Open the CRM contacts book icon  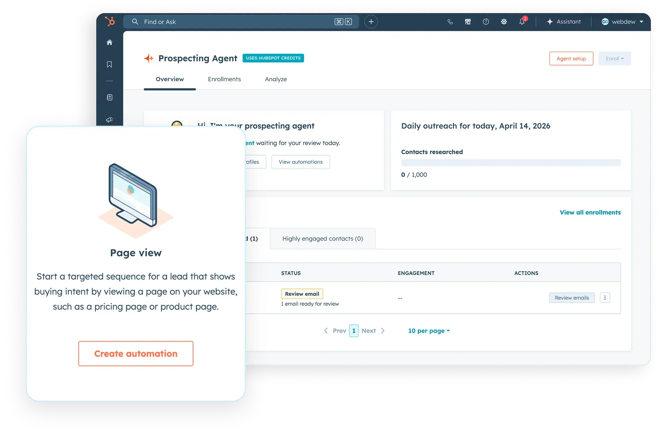pos(109,98)
